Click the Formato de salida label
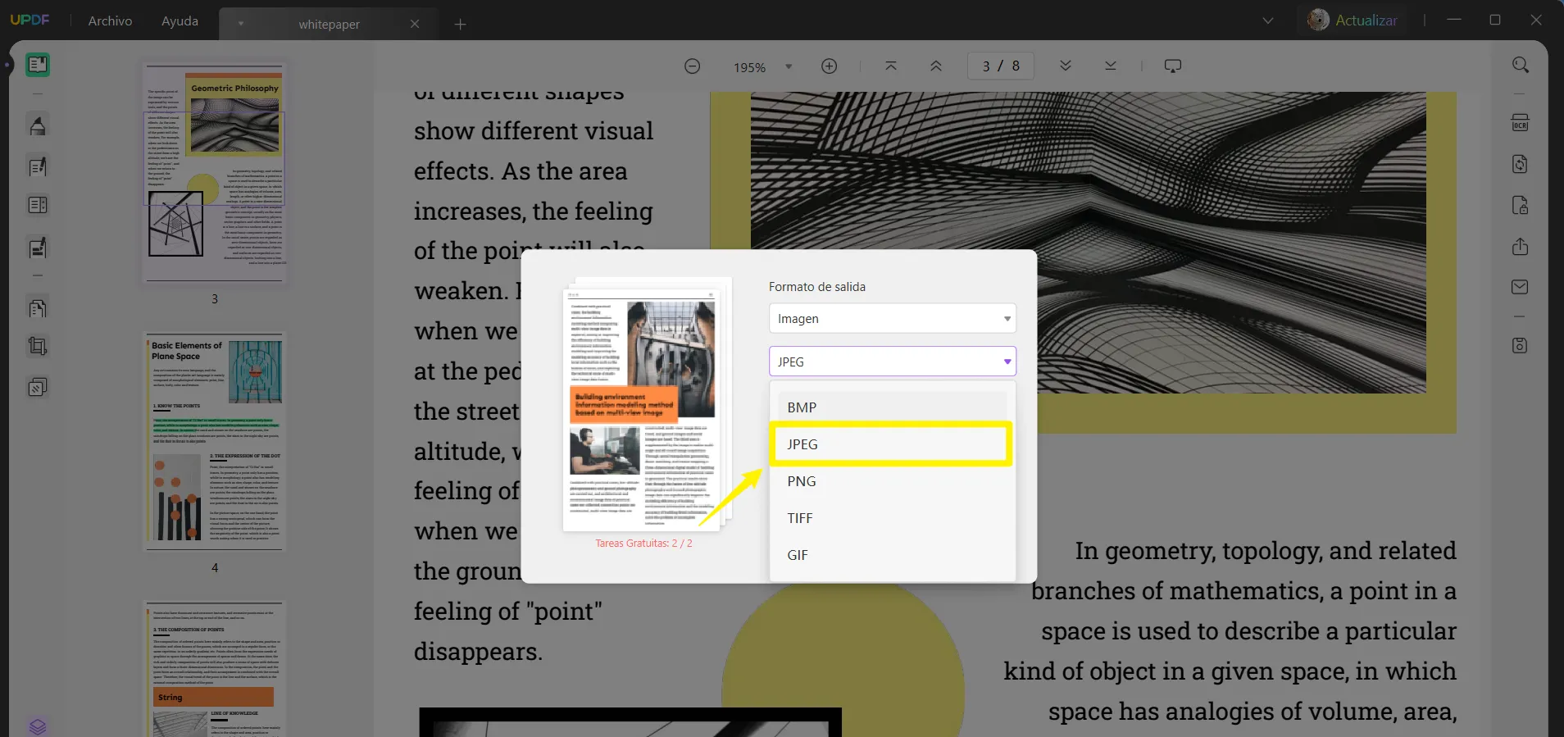 tap(817, 287)
